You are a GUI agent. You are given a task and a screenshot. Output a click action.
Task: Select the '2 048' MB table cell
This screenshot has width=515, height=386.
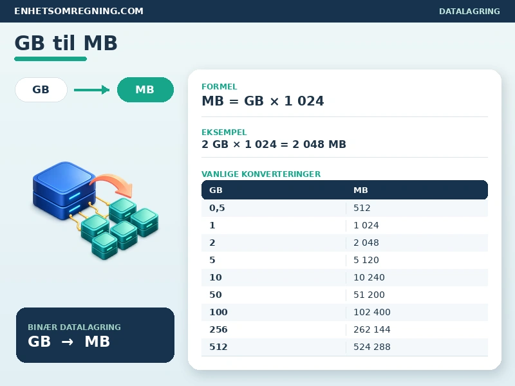[x=366, y=243]
